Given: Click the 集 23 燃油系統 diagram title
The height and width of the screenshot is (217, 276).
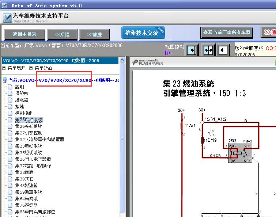Looking at the screenshot, I should click(188, 84).
